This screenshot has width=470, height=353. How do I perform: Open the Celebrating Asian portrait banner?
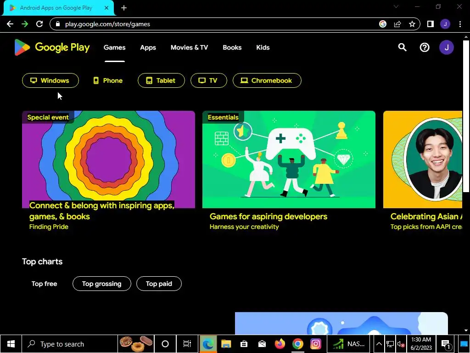click(x=423, y=159)
